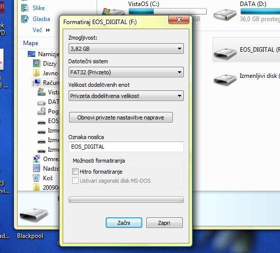
Task: Click the EOS removable drive icon in tree
Action: coord(42,122)
